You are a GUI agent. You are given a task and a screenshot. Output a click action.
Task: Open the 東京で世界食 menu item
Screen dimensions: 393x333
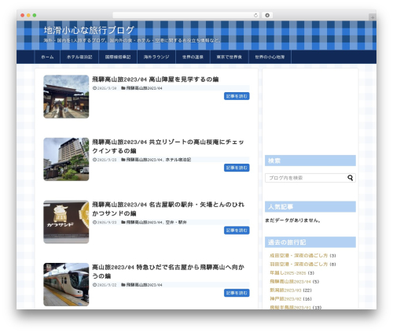click(x=230, y=57)
